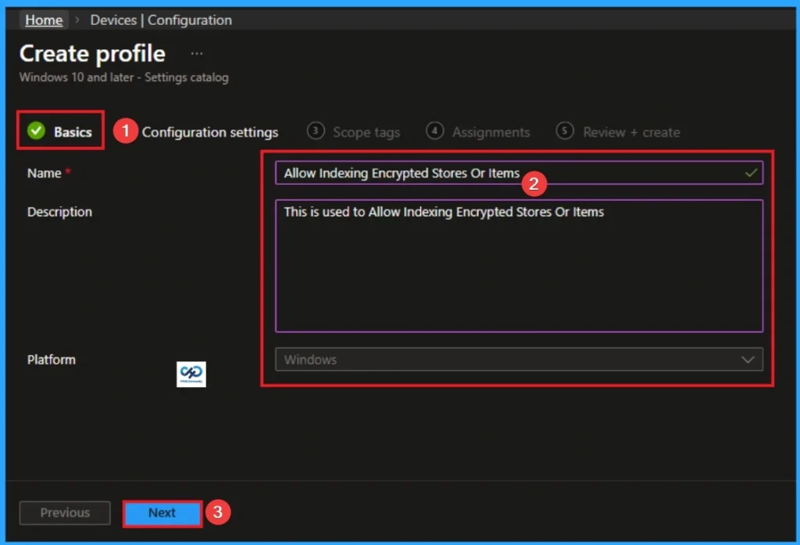Navigate to Home via the breadcrumb link
The width and height of the screenshot is (800, 545).
pos(43,20)
